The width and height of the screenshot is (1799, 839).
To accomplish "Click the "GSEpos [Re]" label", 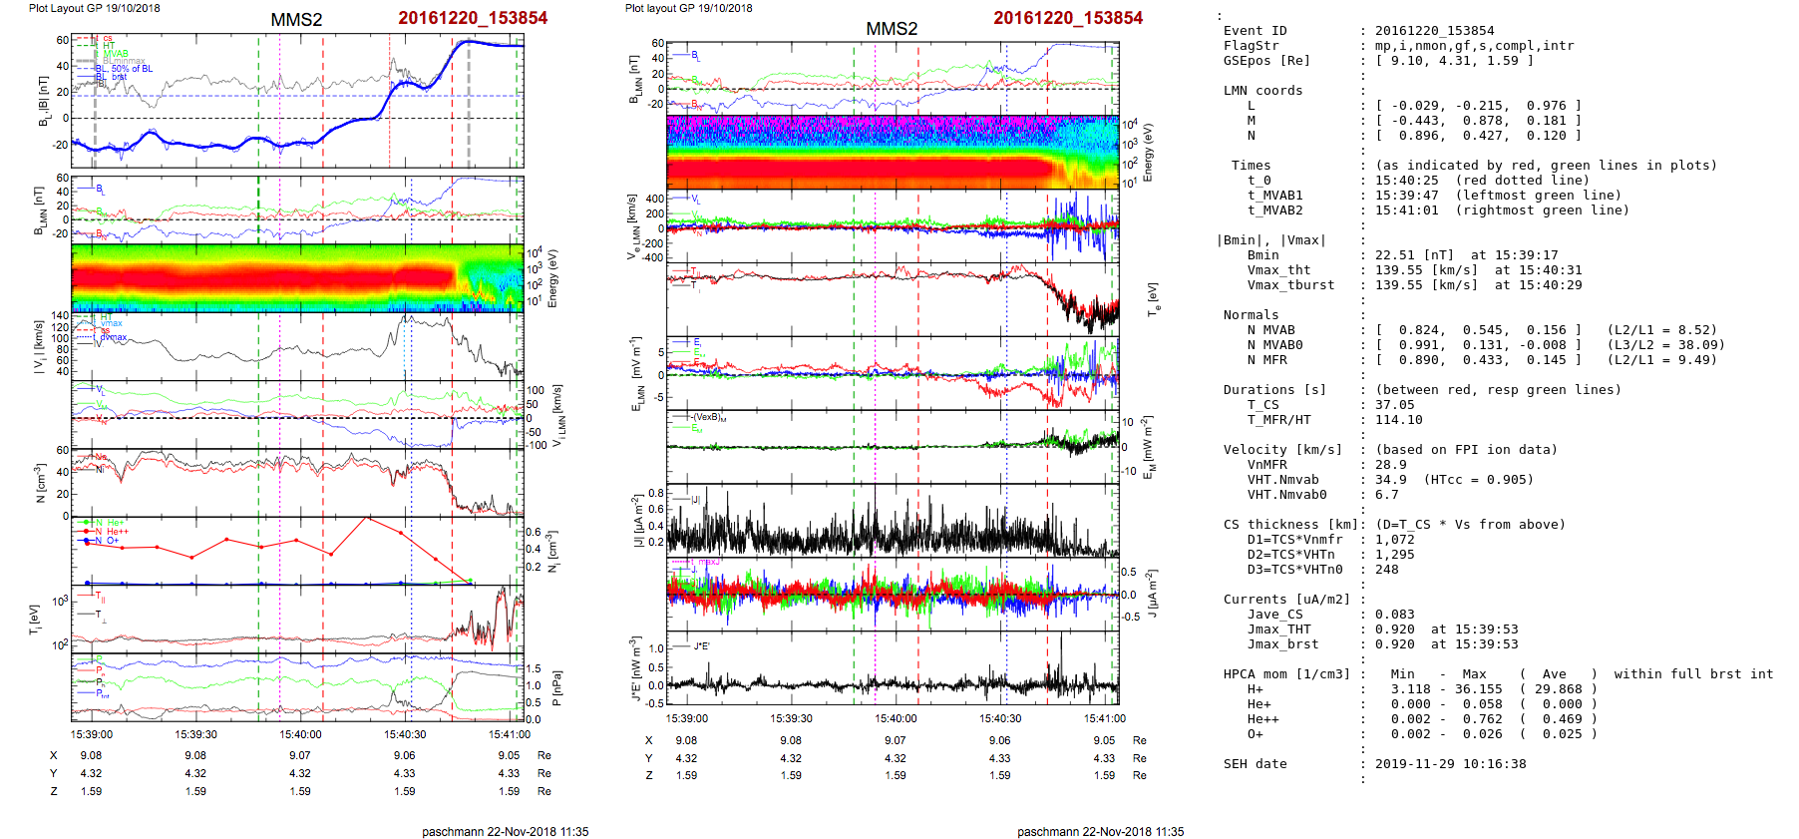I will pos(1266,61).
